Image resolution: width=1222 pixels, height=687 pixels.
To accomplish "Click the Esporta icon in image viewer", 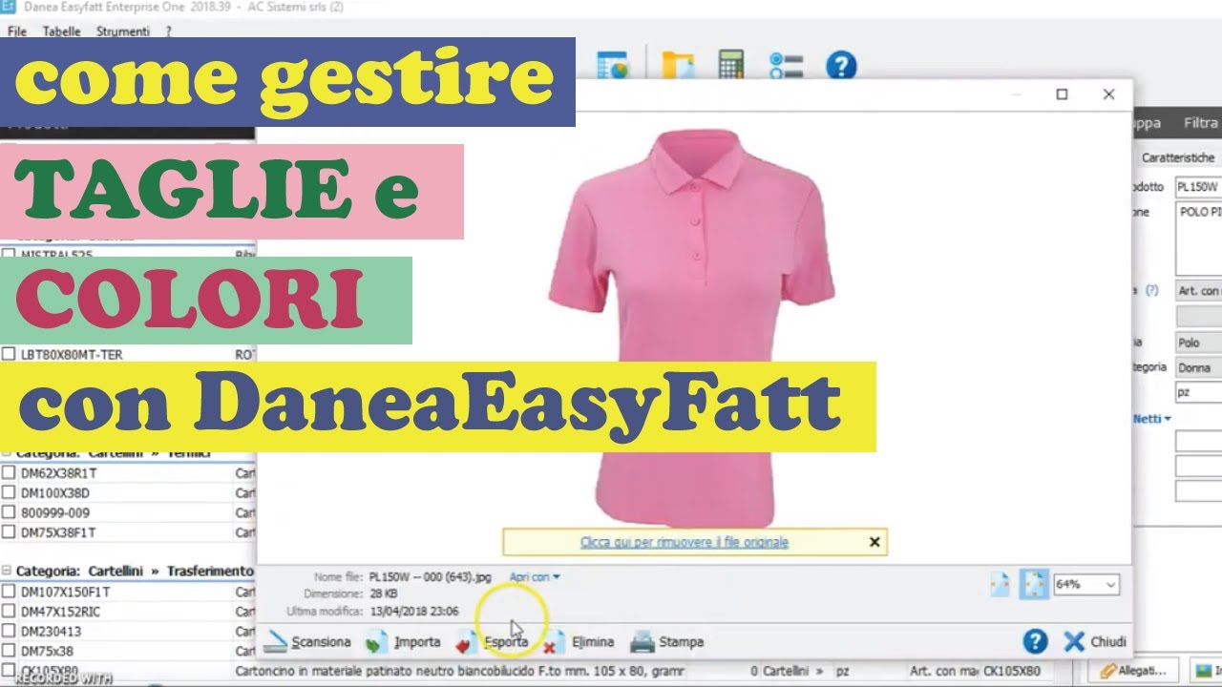I will tap(467, 642).
